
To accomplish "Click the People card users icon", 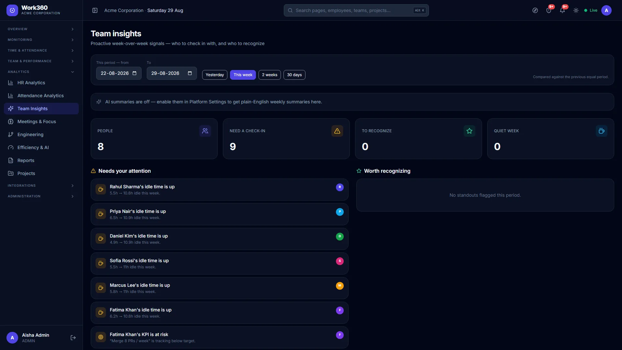I will [x=205, y=131].
